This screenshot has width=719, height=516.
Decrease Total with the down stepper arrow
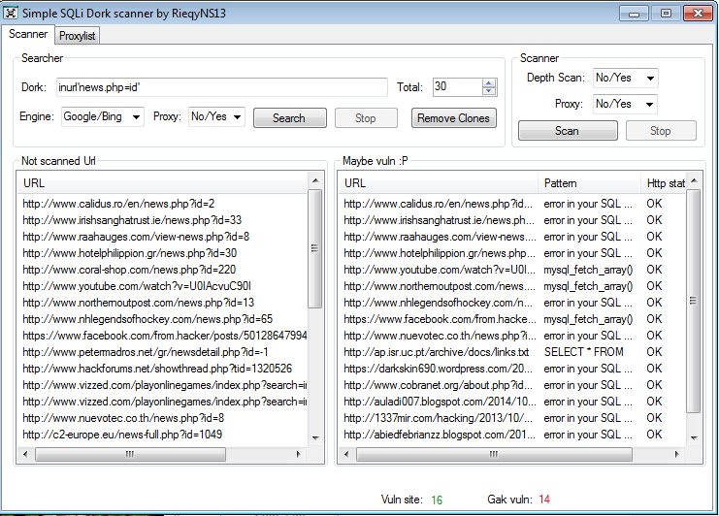pos(489,91)
